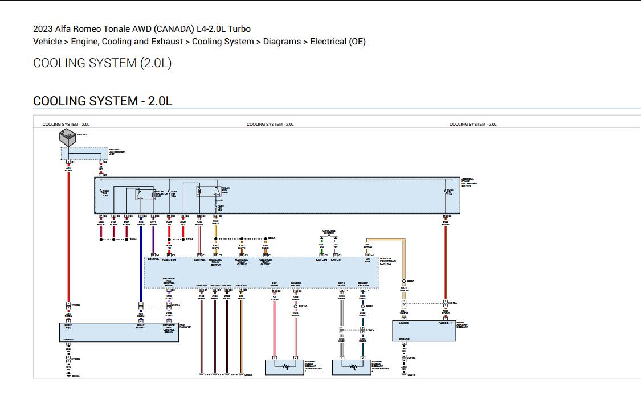Click the ASD main relay symbol

(209, 191)
